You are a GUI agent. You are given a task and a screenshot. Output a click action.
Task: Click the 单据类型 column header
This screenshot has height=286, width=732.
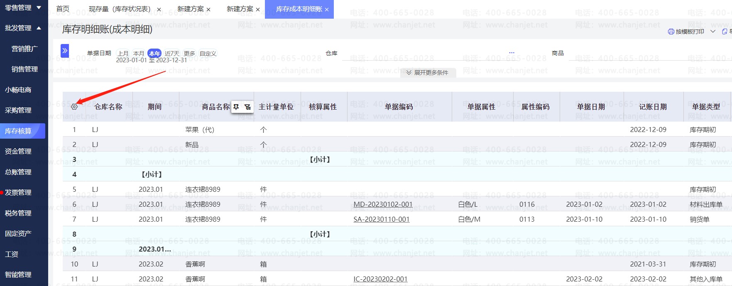click(706, 107)
